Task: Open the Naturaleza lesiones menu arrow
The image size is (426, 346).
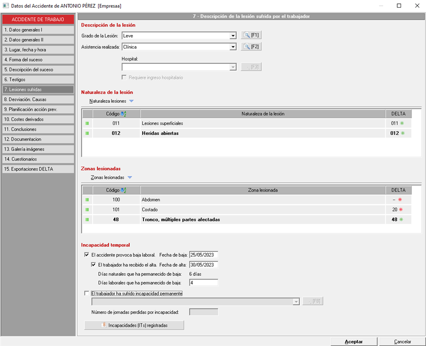Action: point(131,101)
